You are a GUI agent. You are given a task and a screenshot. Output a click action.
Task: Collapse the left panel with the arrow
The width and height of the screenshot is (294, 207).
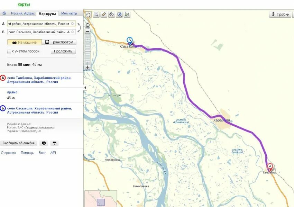[85, 88]
